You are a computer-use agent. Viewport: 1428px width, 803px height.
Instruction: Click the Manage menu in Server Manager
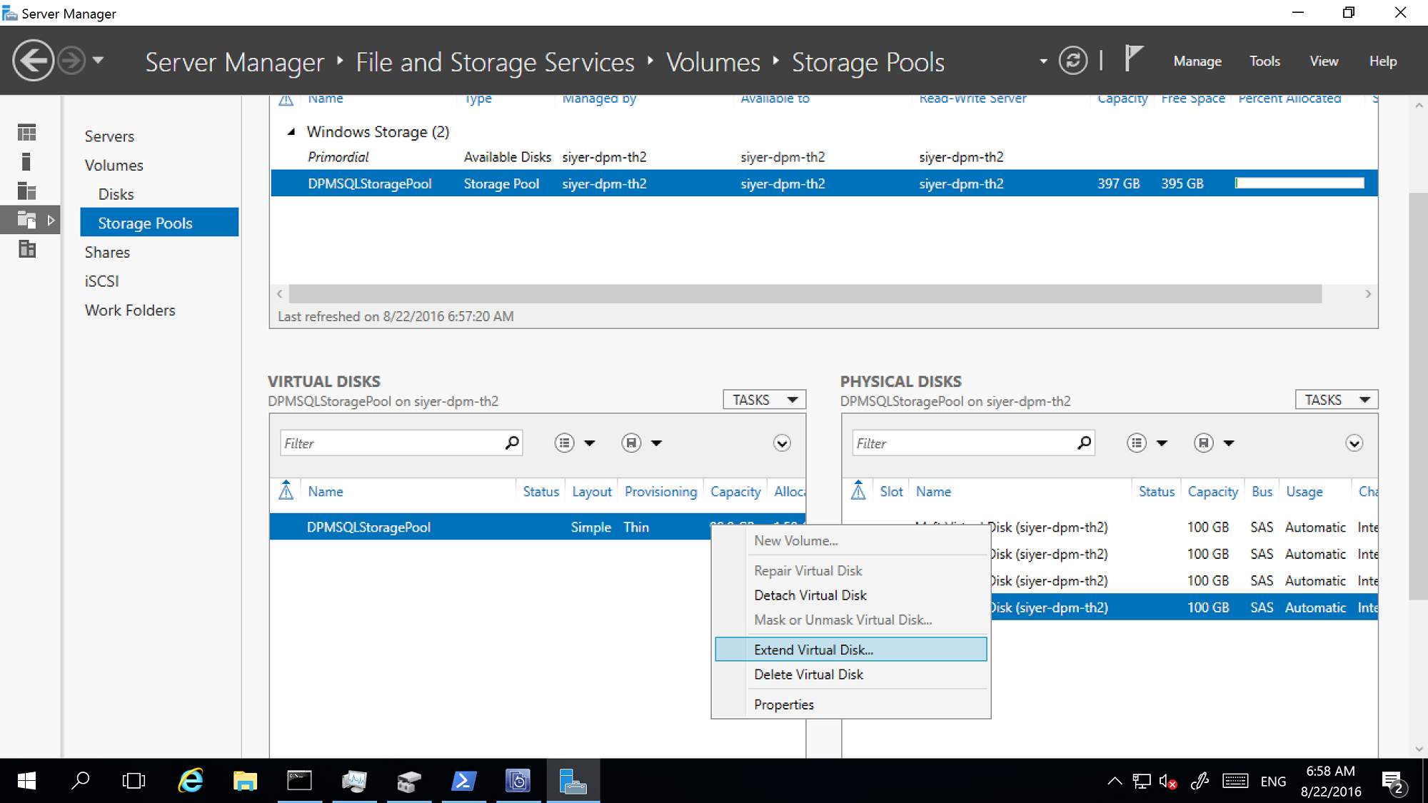point(1200,61)
